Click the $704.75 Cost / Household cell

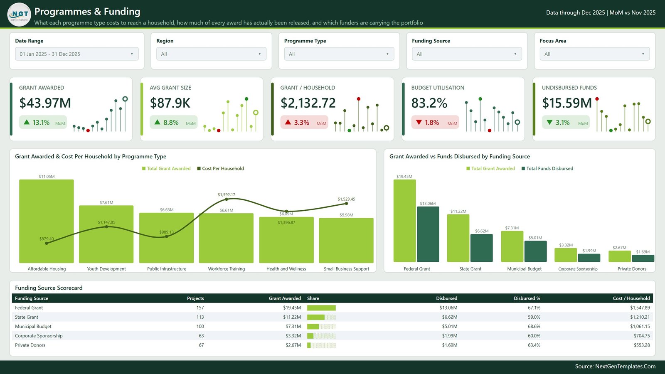(642, 336)
